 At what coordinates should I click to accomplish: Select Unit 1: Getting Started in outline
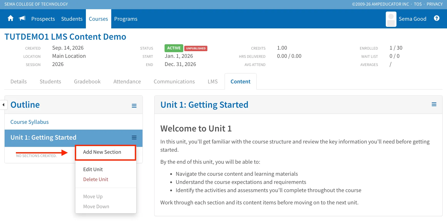coord(43,138)
